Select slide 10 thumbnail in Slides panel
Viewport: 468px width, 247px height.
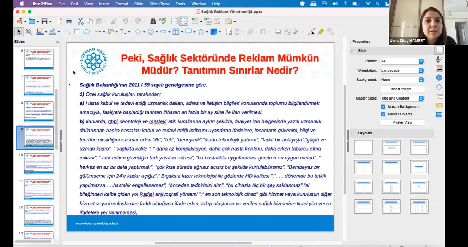(x=38, y=164)
